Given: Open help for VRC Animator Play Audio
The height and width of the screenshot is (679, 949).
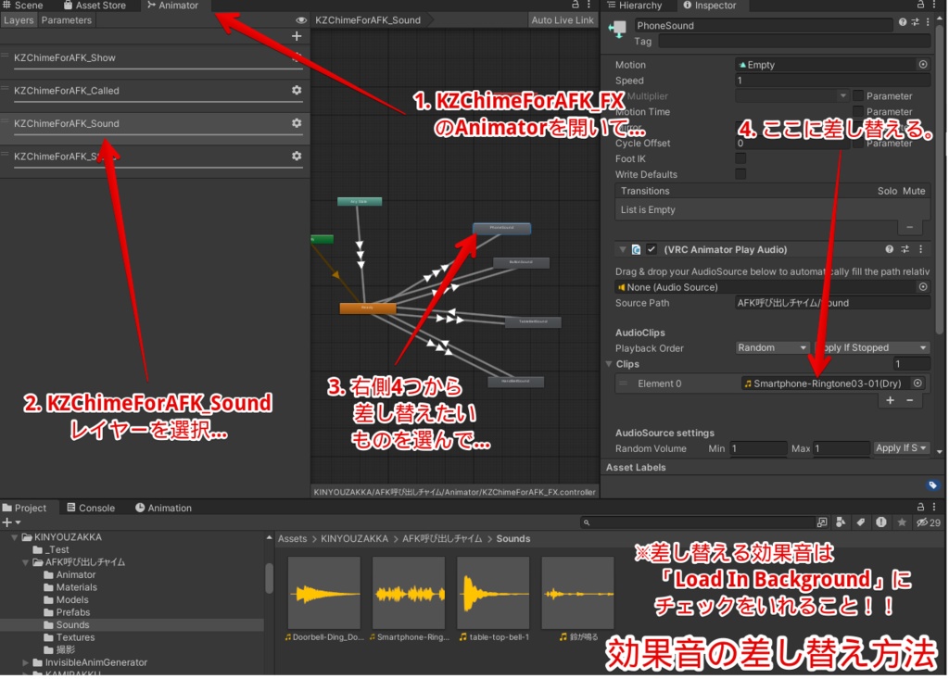Looking at the screenshot, I should pyautogui.click(x=889, y=249).
